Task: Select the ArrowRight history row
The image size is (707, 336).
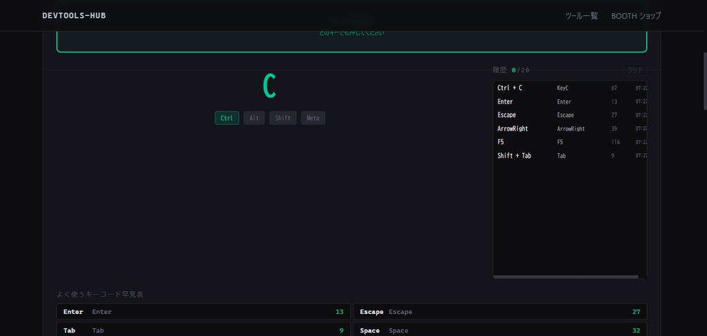Action: [x=570, y=129]
